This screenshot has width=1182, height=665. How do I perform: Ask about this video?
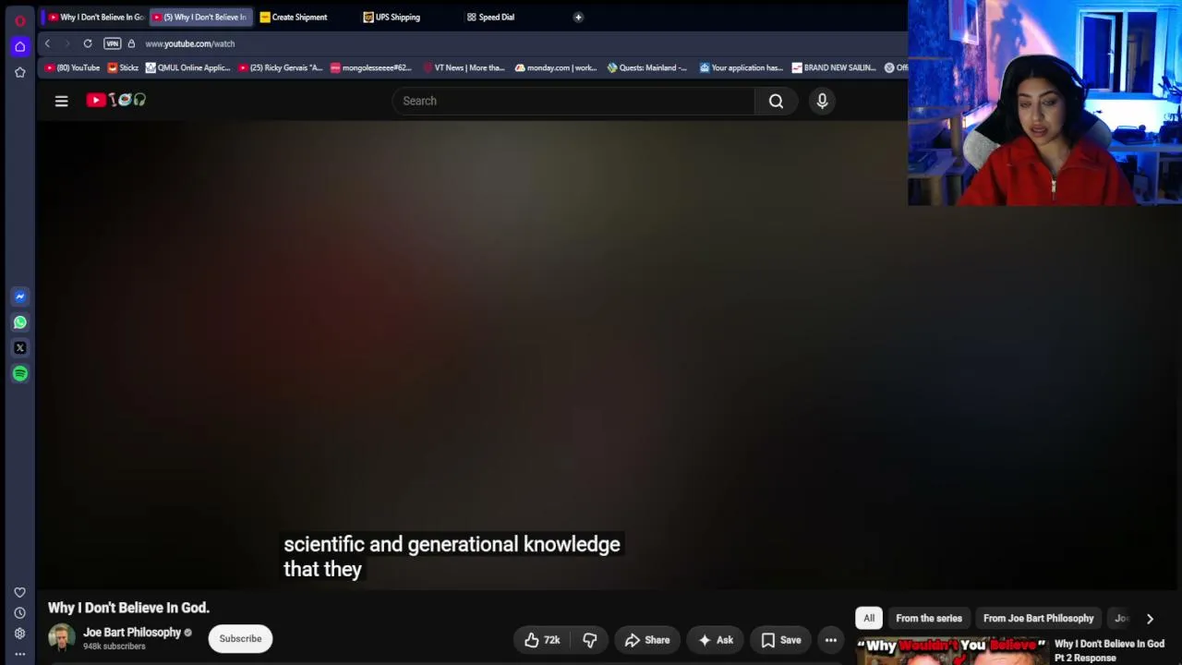click(715, 639)
